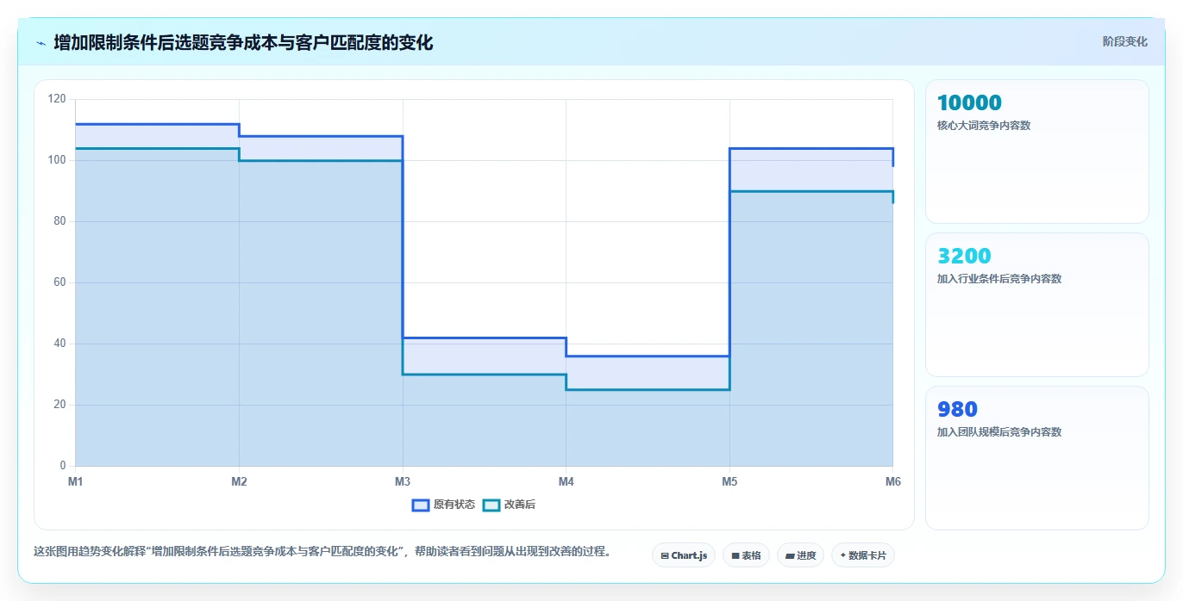
Task: Click the M1 x-axis label
Action: point(76,481)
